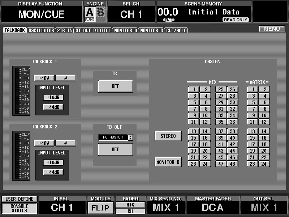Click the IN SEL CH 1 display
Image resolution: width=289 pixels, height=217 pixels.
coord(62,207)
